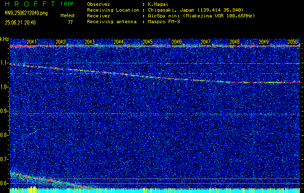Click the Receiver field label
The image size is (304, 193).
(99, 16)
